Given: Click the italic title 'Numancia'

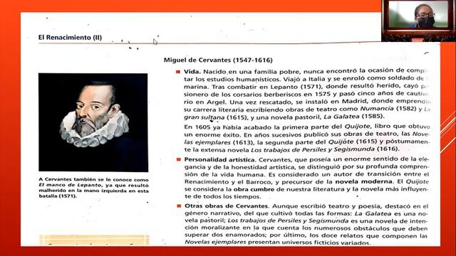Looking at the screenshot, I should click(x=377, y=109).
